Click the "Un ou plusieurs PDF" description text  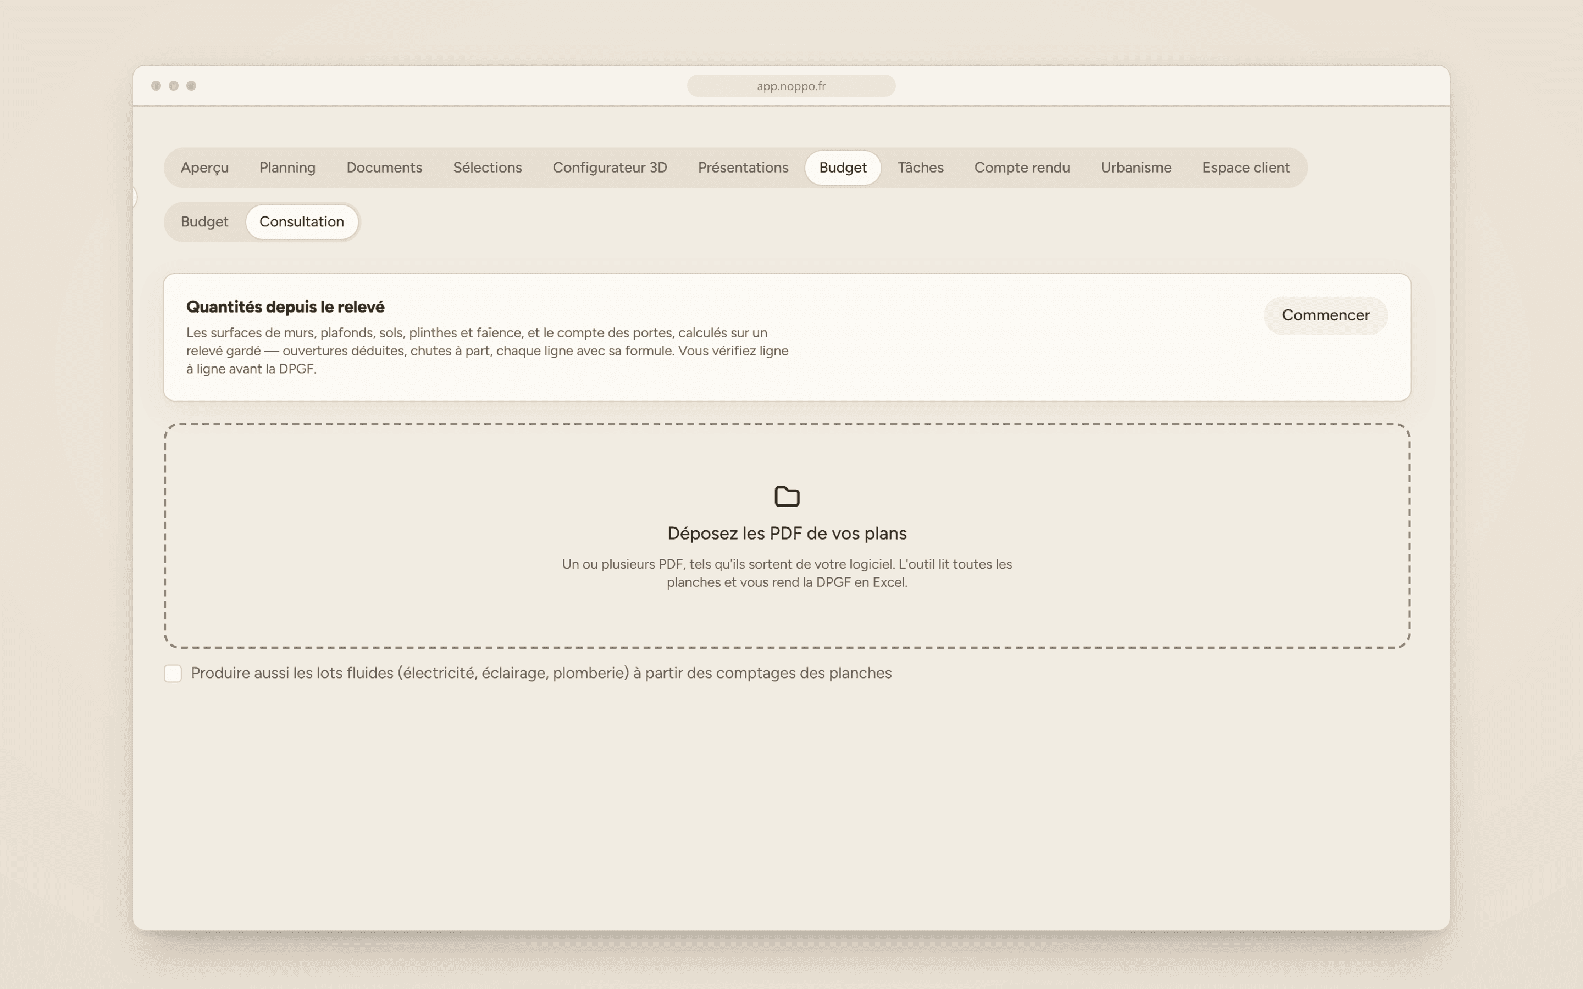tap(787, 573)
